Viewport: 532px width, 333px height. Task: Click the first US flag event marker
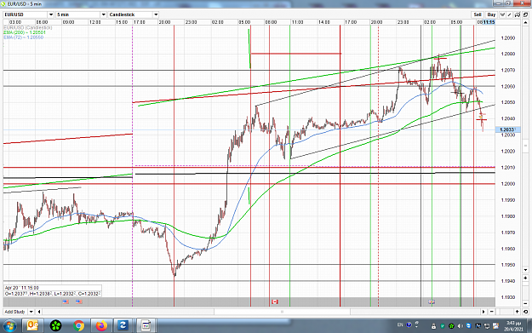[x=66, y=301]
